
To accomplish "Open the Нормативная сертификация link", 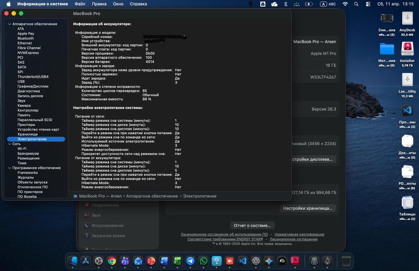I will (299, 235).
